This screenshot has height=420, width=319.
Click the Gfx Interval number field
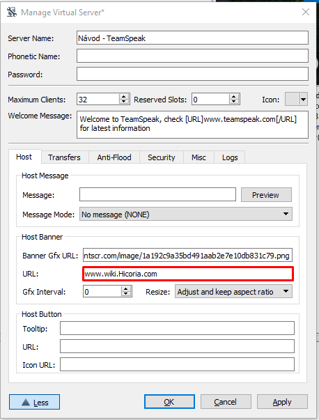coord(102,291)
